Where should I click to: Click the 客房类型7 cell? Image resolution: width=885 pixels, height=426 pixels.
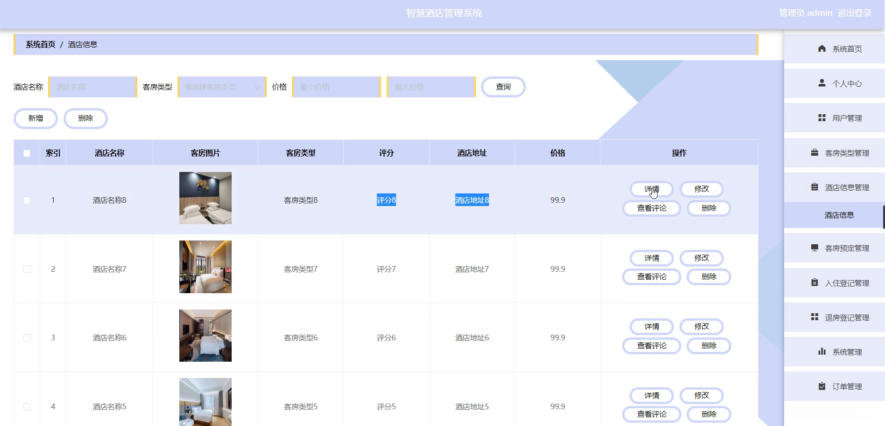tap(301, 269)
